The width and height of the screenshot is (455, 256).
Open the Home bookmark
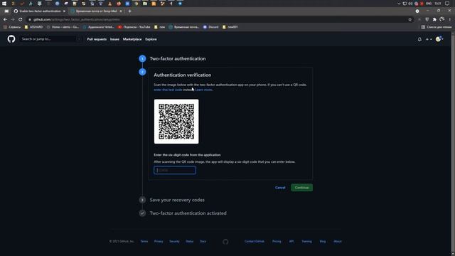(63, 27)
